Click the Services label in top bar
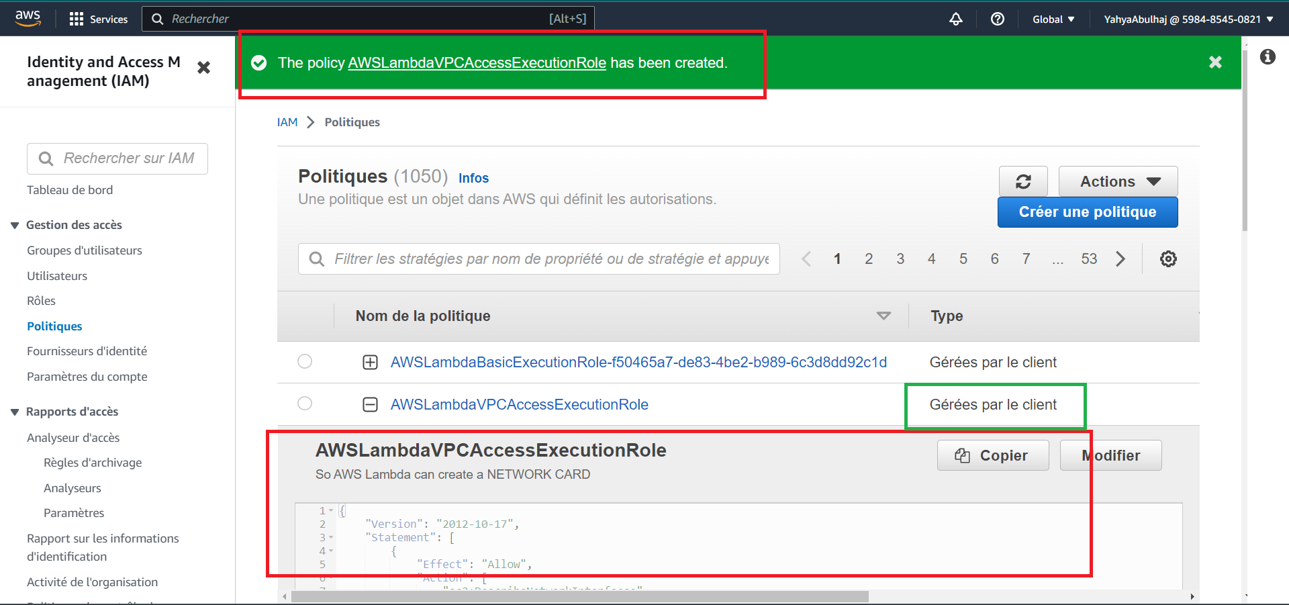Screen dimensions: 1289x605 coord(109,19)
